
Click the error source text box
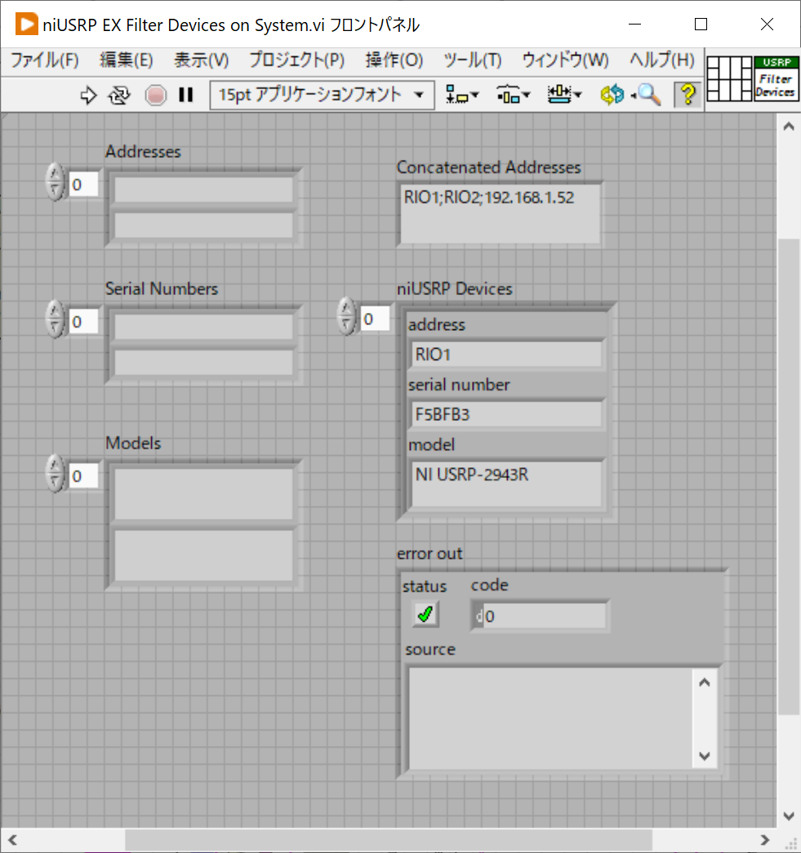pyautogui.click(x=550, y=719)
